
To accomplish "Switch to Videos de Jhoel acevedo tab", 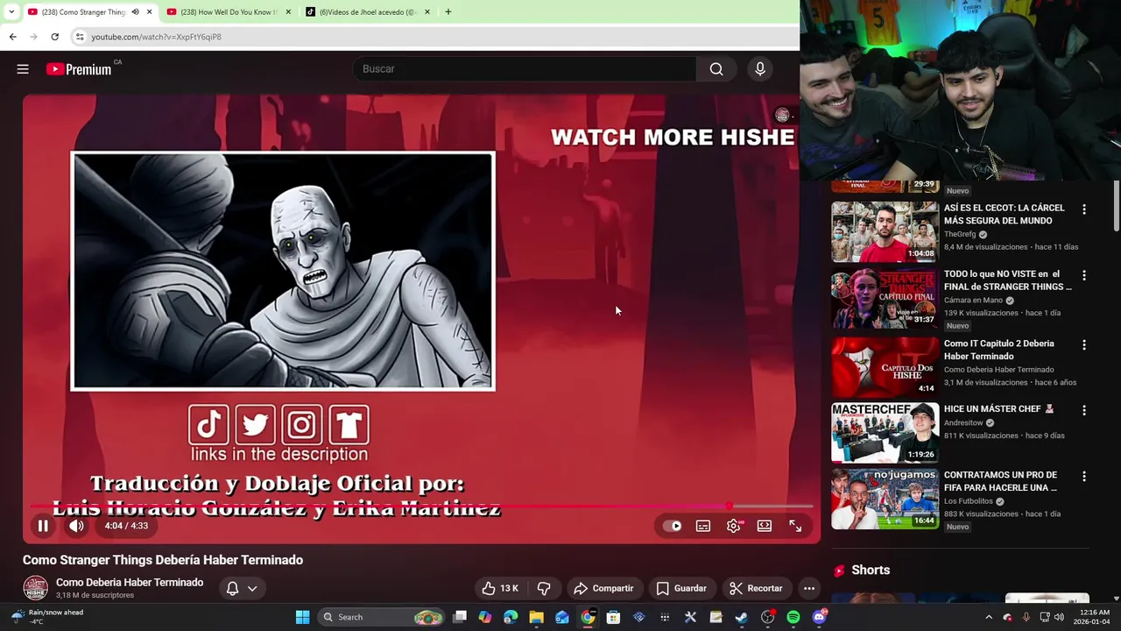I will coord(368,12).
